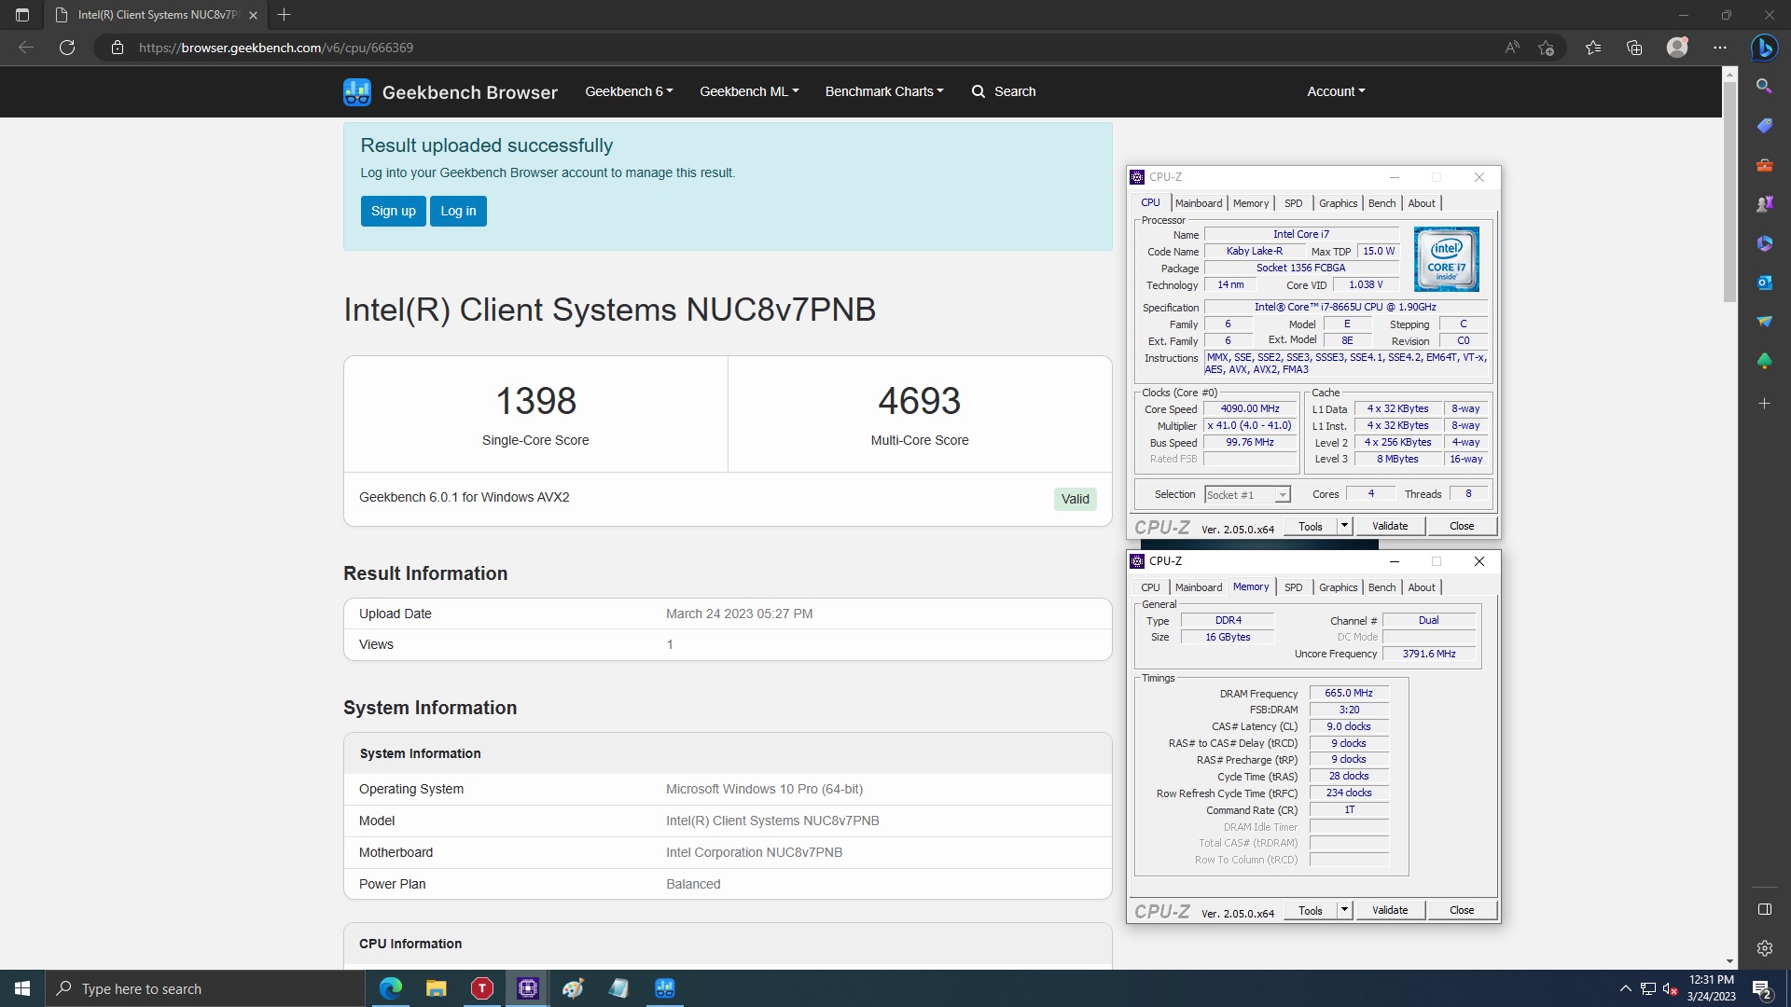Click the Log in button
Screen dimensions: 1791x1007
[x=458, y=211]
